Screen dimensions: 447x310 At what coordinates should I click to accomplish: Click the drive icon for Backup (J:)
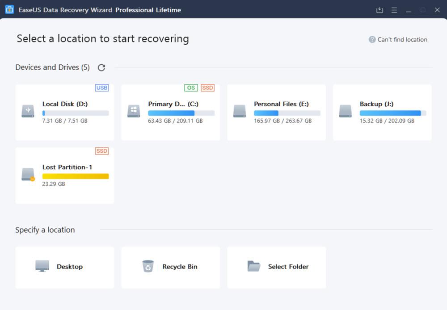(345, 111)
